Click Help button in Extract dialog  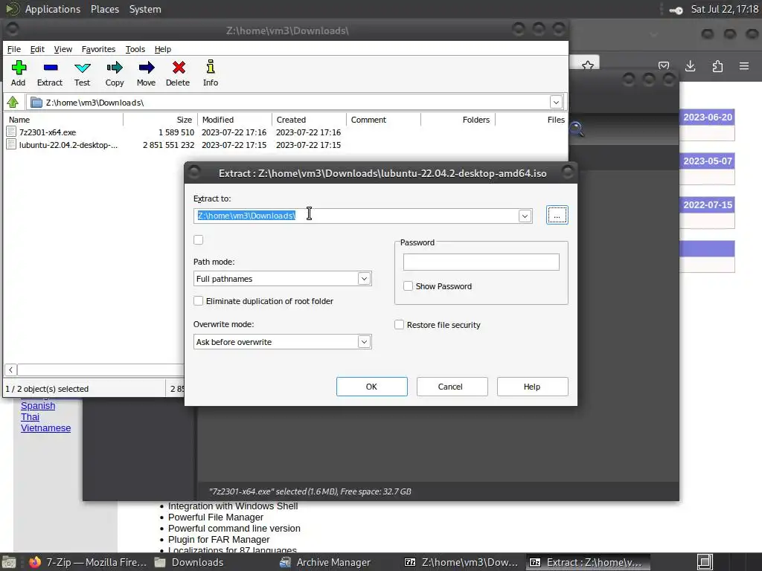532,387
